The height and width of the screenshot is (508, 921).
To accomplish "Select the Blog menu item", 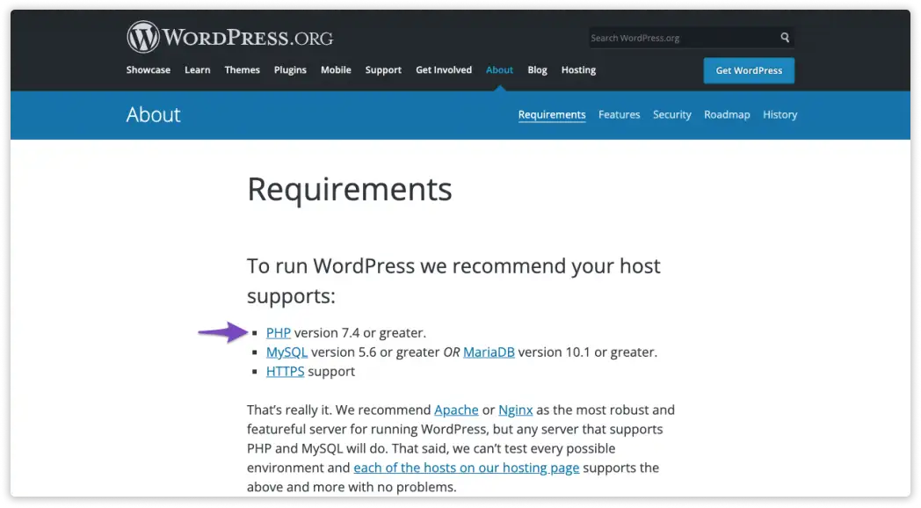I will (x=537, y=69).
